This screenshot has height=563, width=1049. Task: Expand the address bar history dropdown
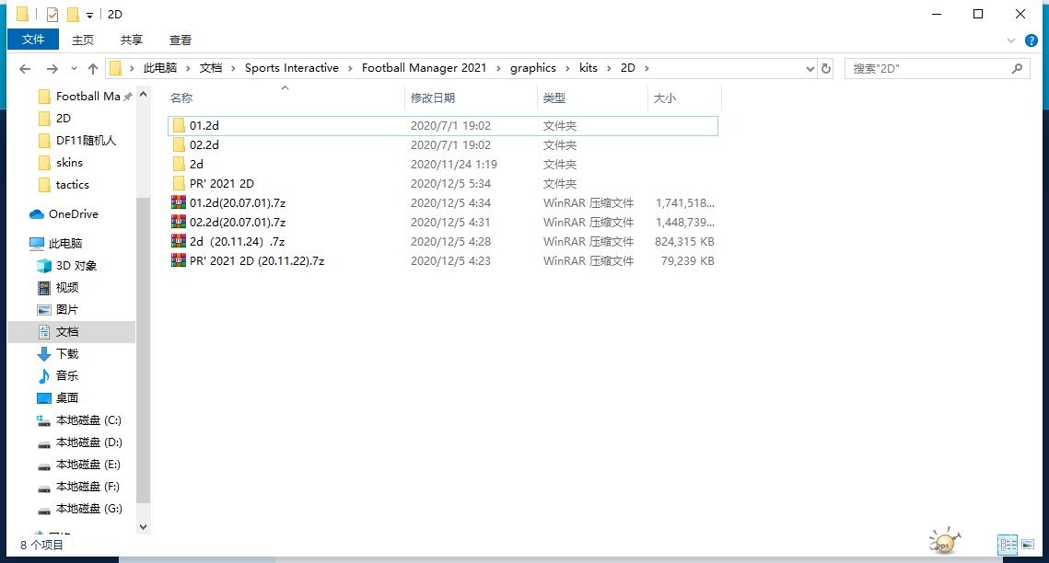[x=810, y=69]
